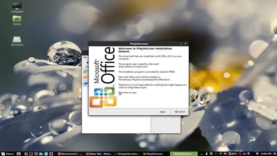
Task: Open the Computer desktop icon
Action: 17,8
